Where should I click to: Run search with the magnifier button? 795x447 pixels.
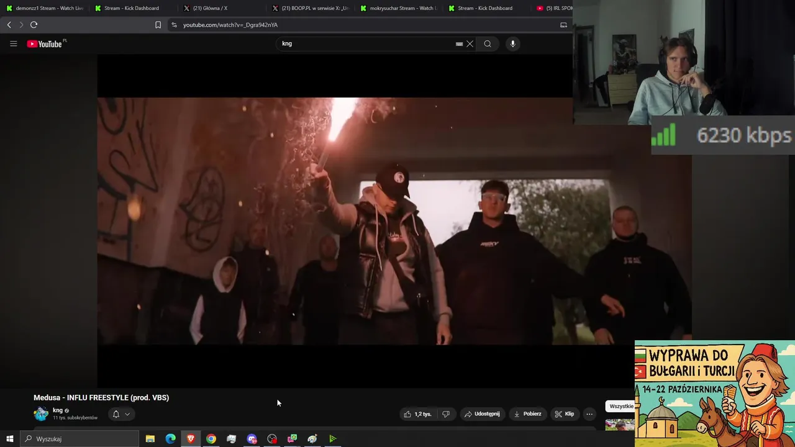point(488,43)
